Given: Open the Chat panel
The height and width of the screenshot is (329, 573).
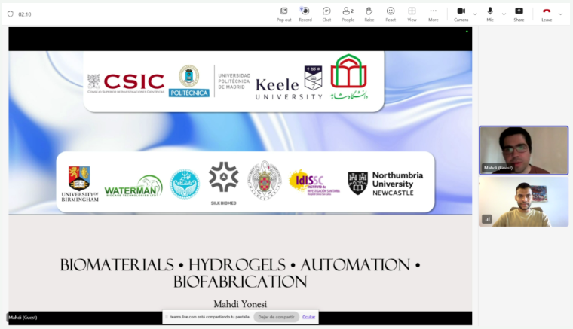Looking at the screenshot, I should pos(326,14).
